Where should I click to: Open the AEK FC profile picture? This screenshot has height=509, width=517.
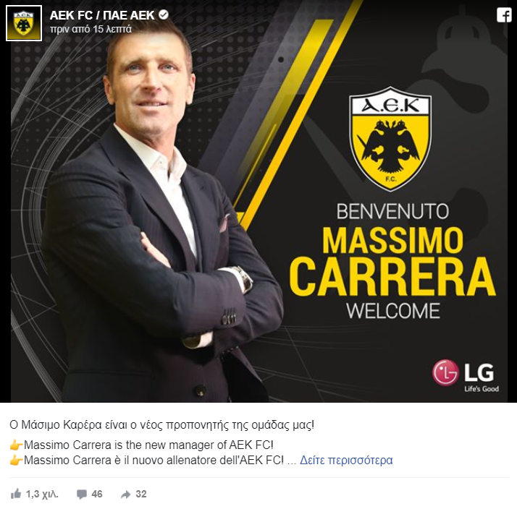coord(24,23)
